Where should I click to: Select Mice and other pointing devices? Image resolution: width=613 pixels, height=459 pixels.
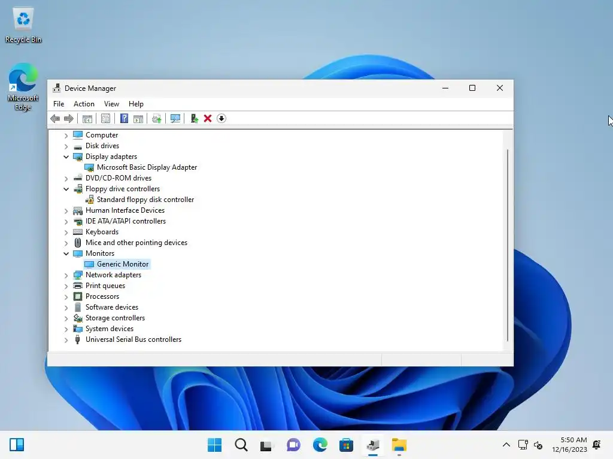pos(136,243)
